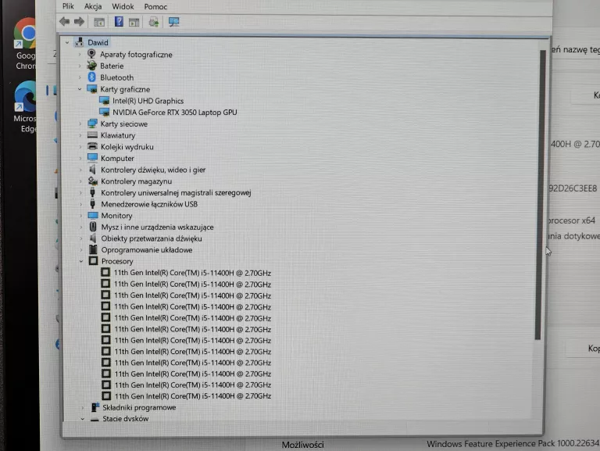Select NVIDIA GeForce RTX 3050 Laptop GPU

pyautogui.click(x=174, y=112)
